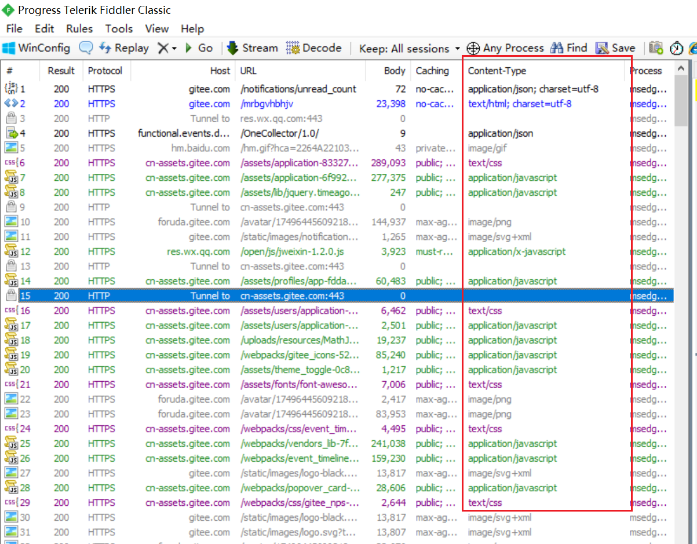
Task: Sort by the Result column header
Action: coord(61,71)
